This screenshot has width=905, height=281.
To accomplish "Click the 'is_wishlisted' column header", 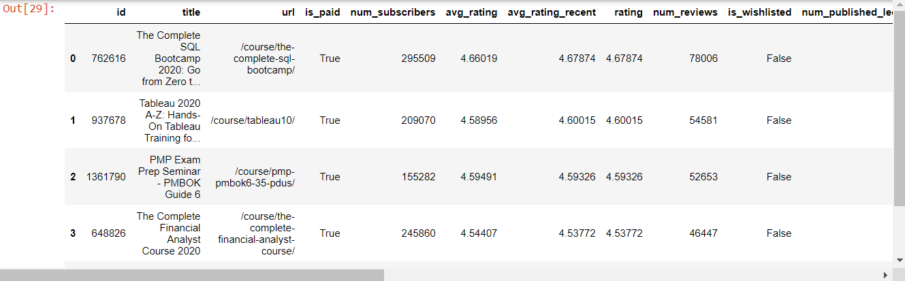I will point(760,12).
